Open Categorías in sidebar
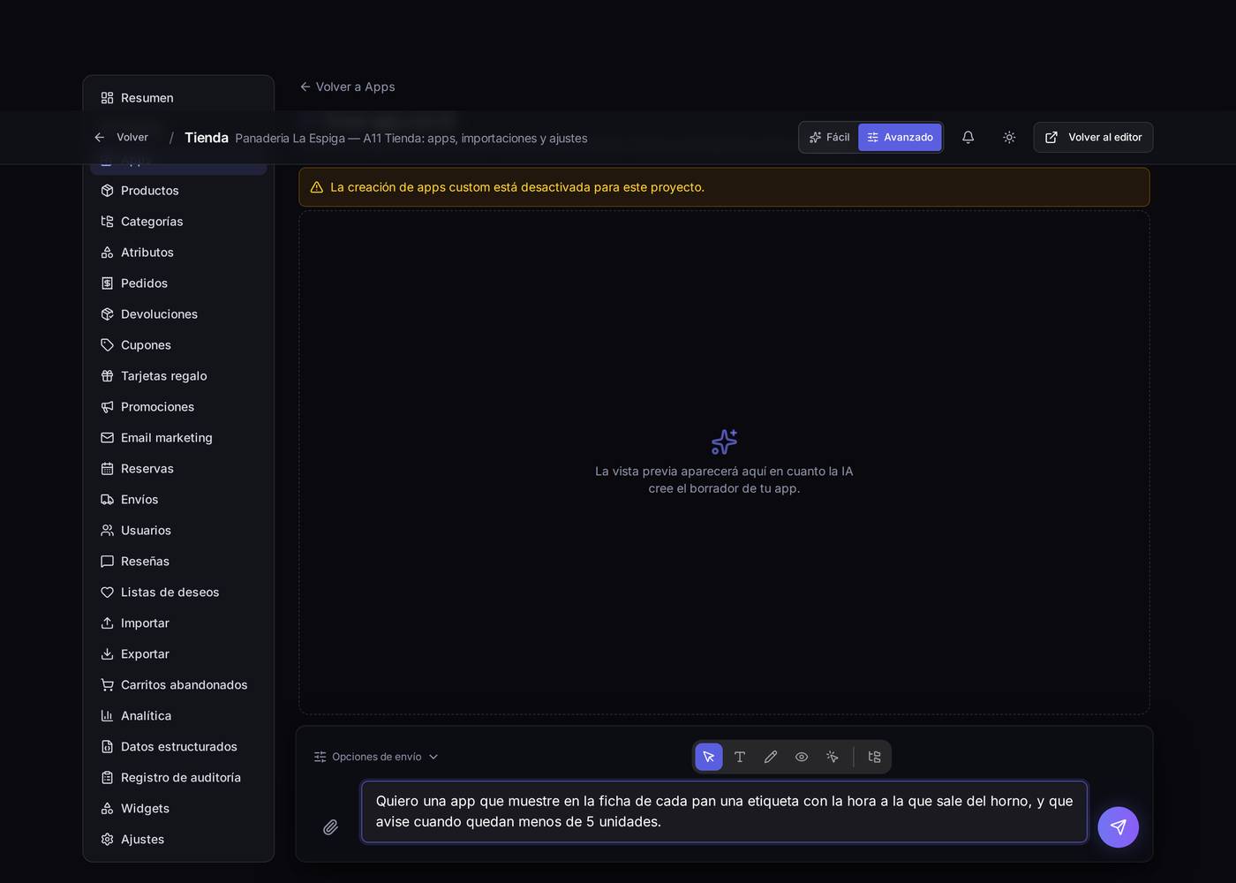1236x883 pixels. coord(178,222)
